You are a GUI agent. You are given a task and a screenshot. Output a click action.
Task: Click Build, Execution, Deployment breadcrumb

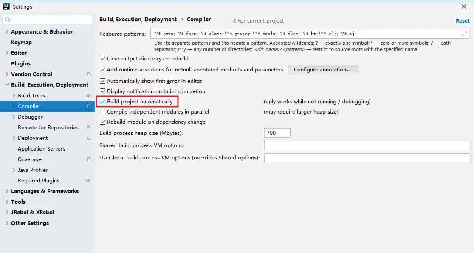point(138,20)
